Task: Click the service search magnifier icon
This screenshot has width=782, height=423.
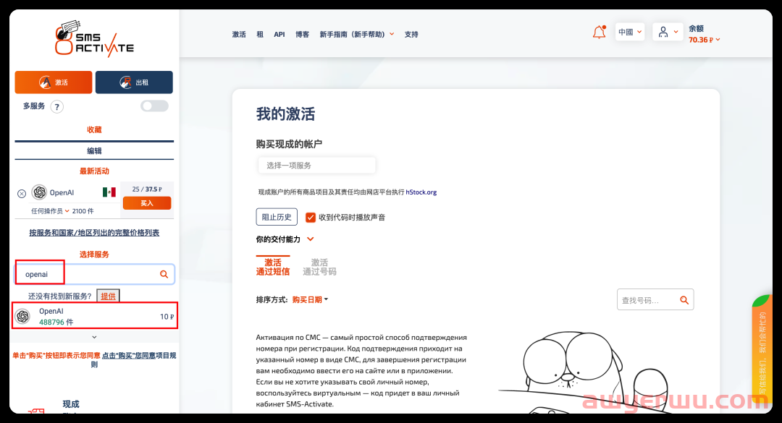Action: coord(164,274)
